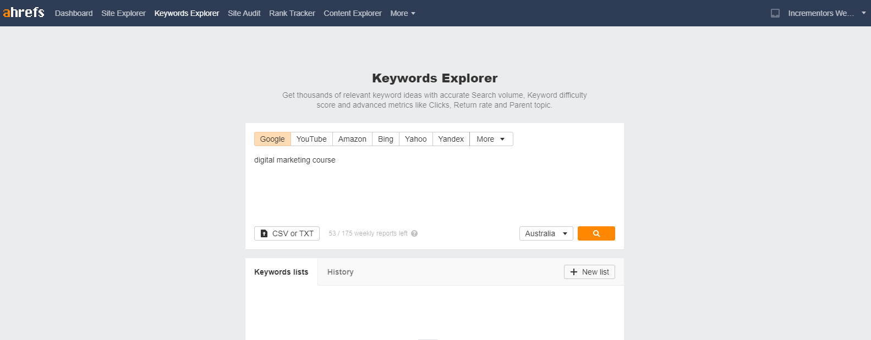Open the notifications inbox icon
This screenshot has width=871, height=340.
(775, 13)
